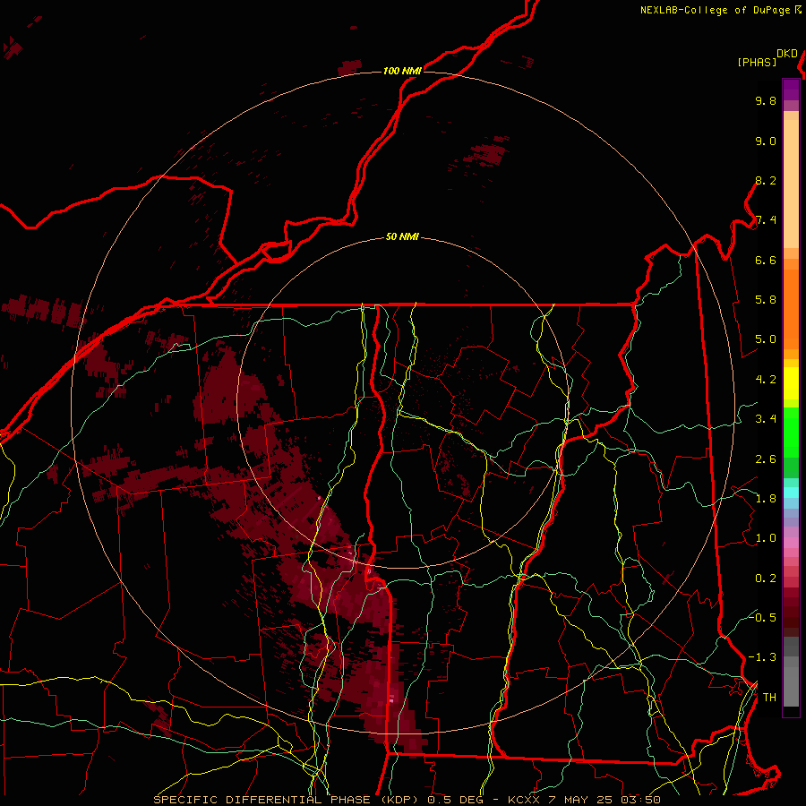Click the NEXLAB-College of DuPage watermark text
806x806 pixels.
716,10
